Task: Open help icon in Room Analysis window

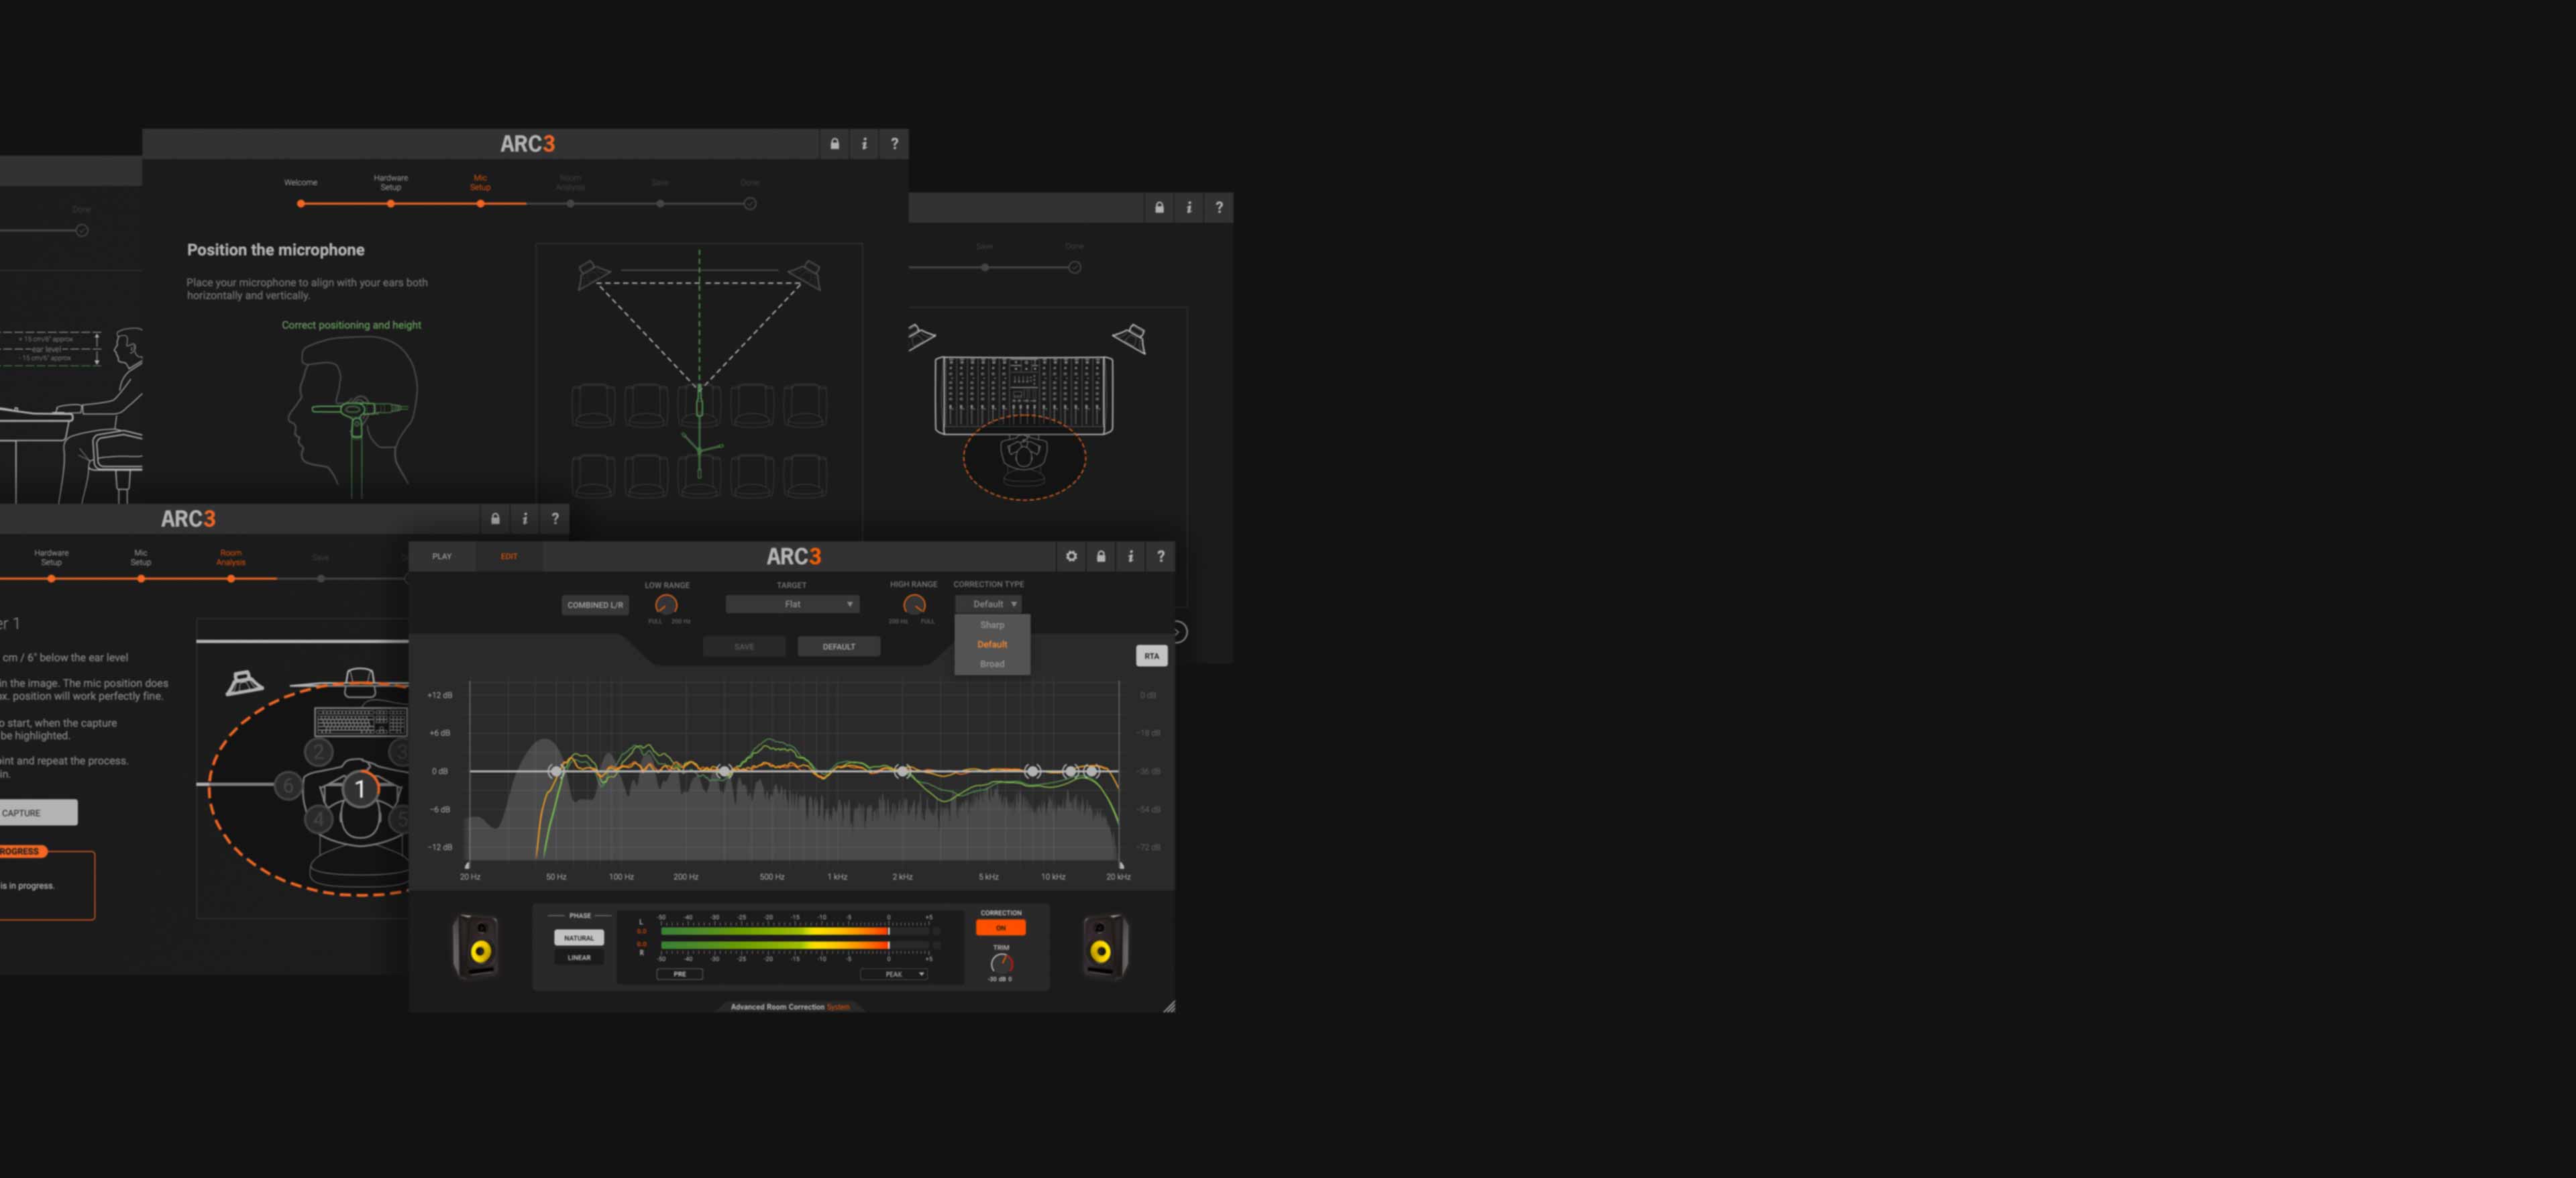Action: pyautogui.click(x=555, y=519)
